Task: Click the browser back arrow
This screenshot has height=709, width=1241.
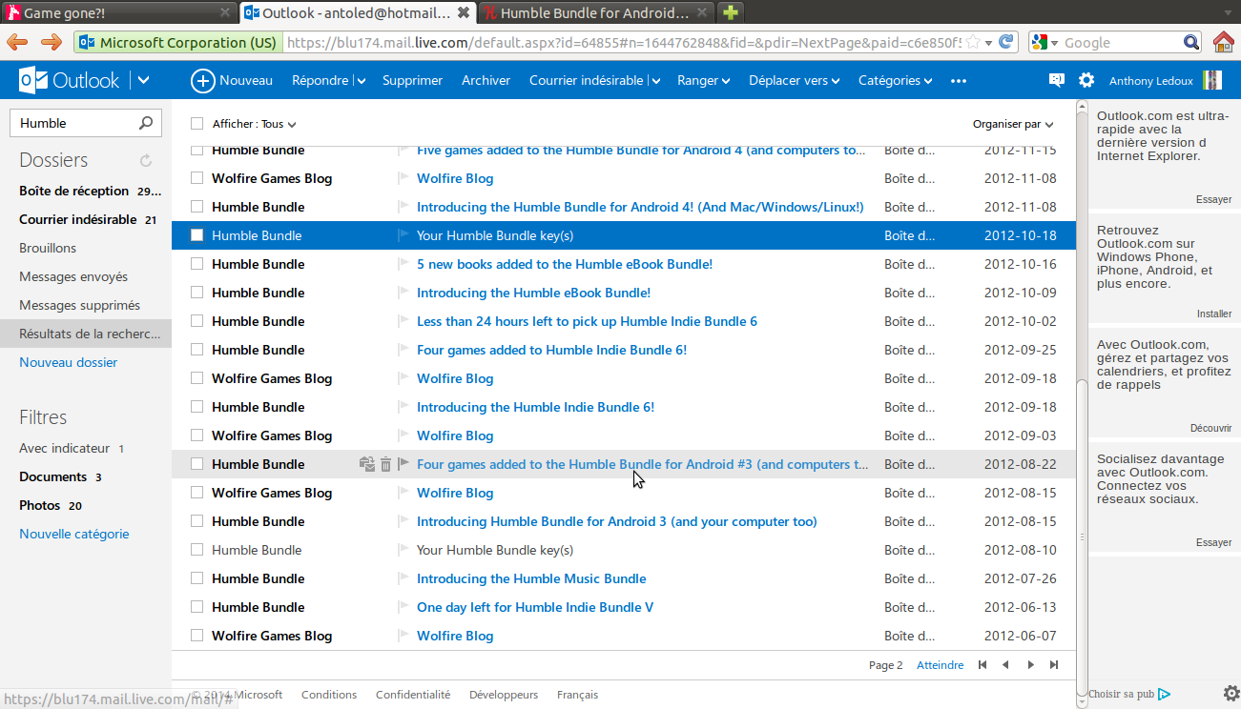Action: 18,42
